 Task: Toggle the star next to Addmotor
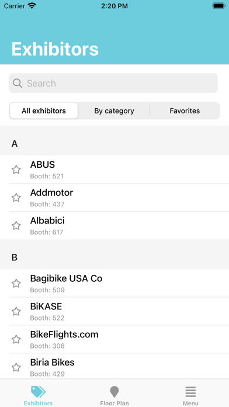point(16,198)
